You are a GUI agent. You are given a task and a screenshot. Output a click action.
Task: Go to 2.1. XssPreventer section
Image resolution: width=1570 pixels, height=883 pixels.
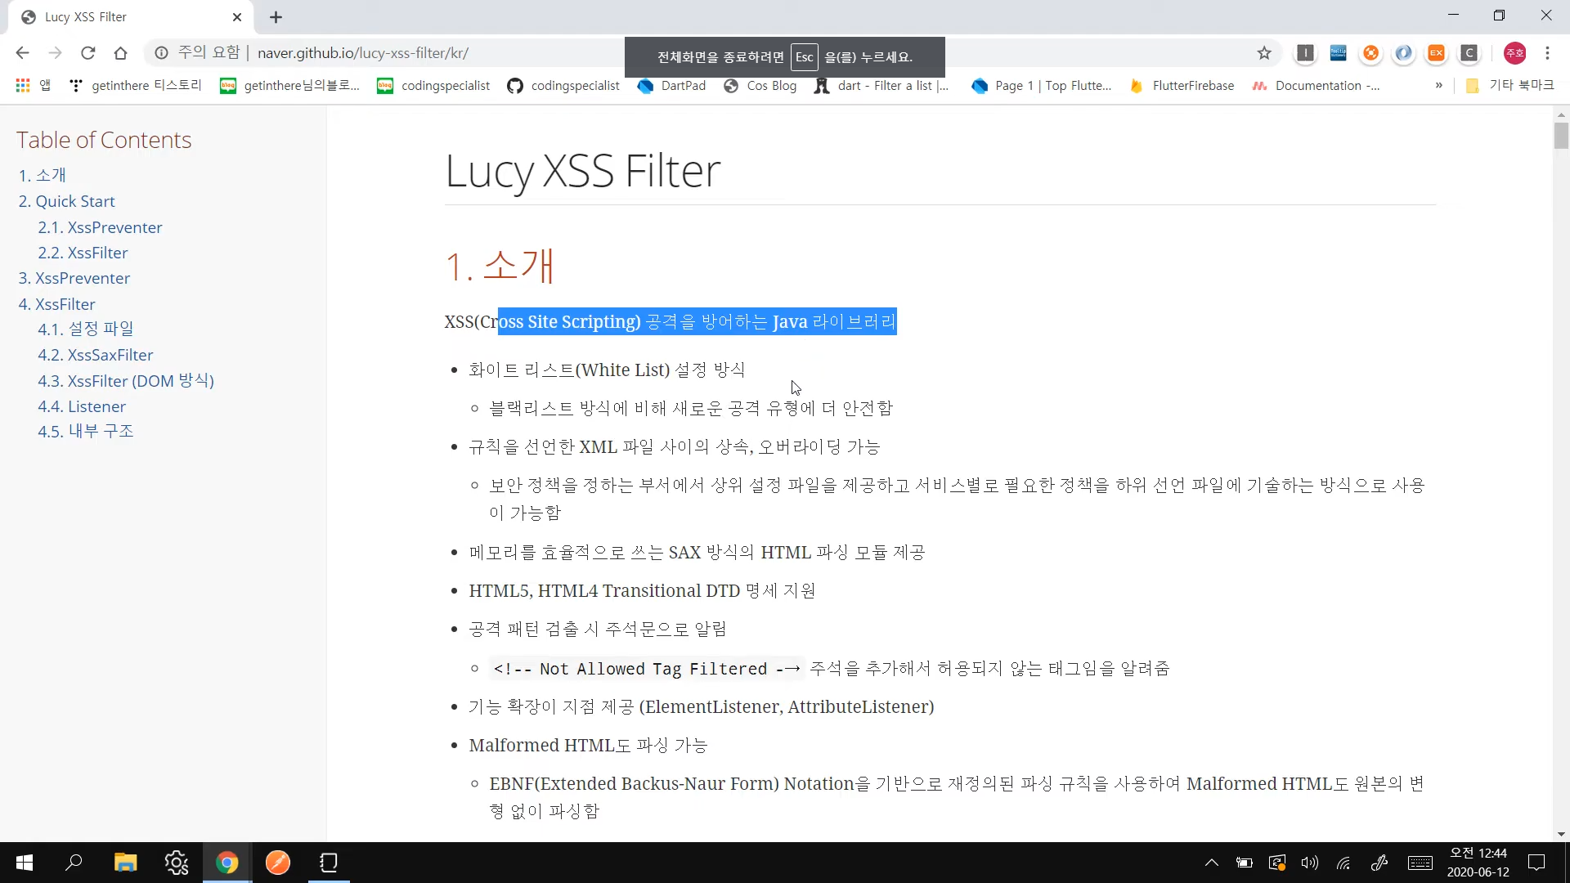100,227
